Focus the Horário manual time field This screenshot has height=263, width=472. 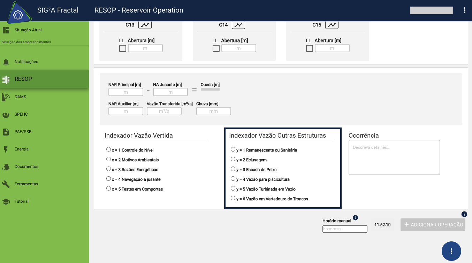(345, 229)
